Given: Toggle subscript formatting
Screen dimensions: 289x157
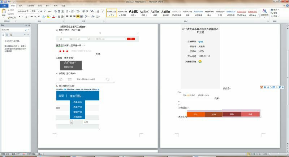Looking at the screenshot, I should click(35, 17).
